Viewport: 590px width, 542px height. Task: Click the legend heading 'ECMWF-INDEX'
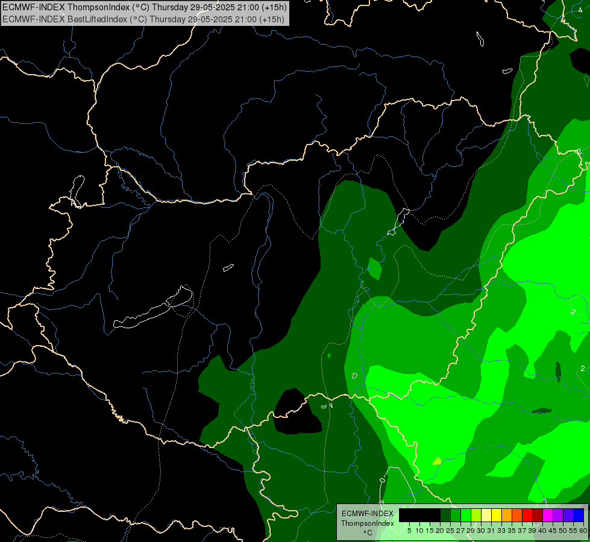pos(368,514)
